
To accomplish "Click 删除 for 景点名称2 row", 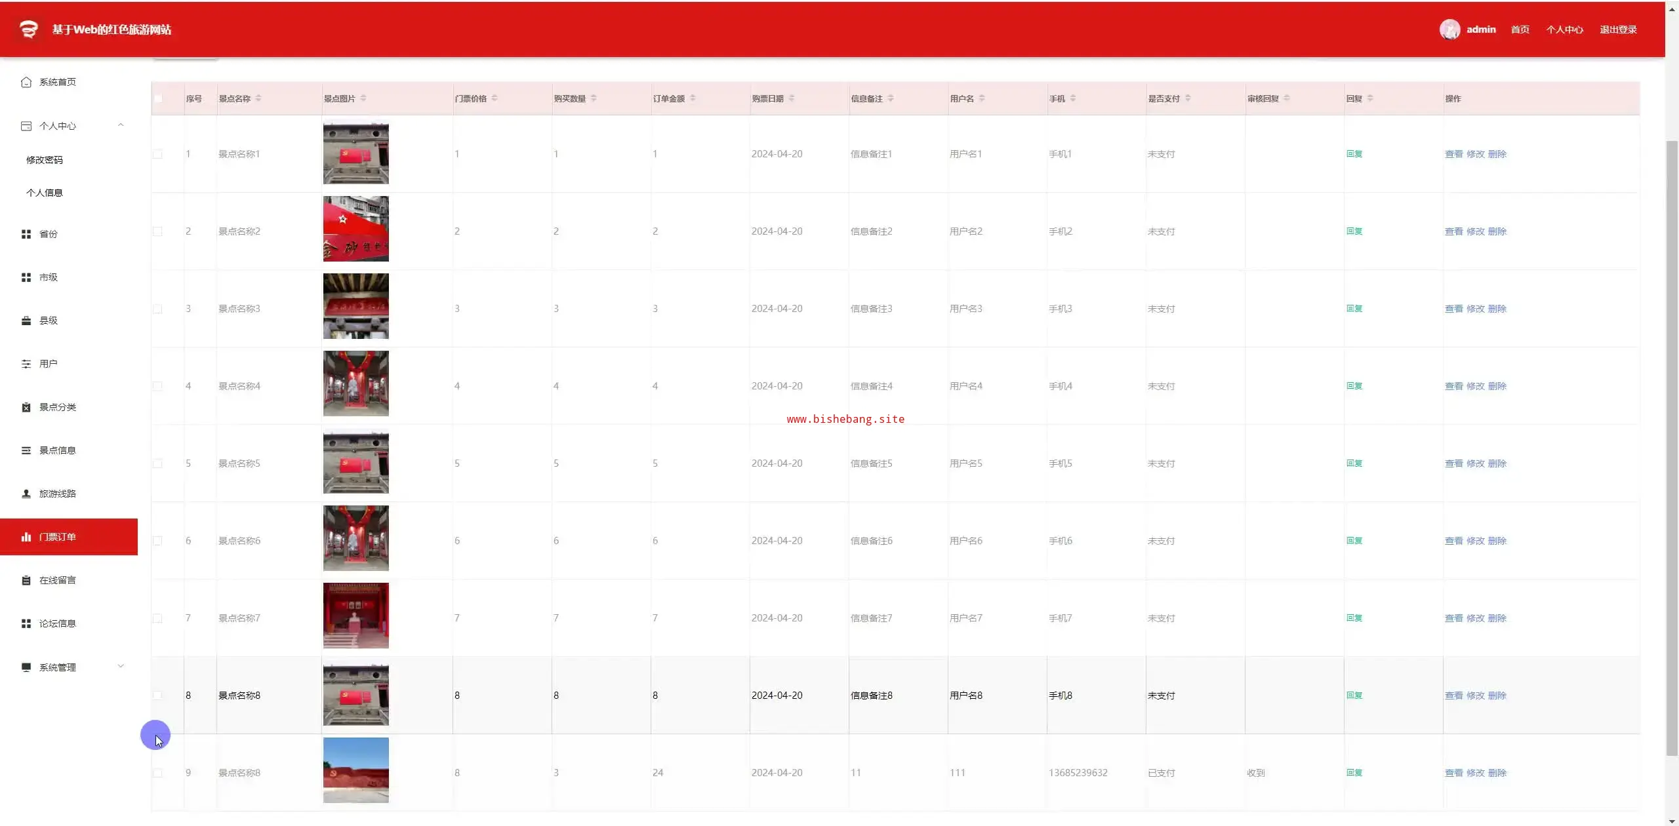I will point(1497,231).
